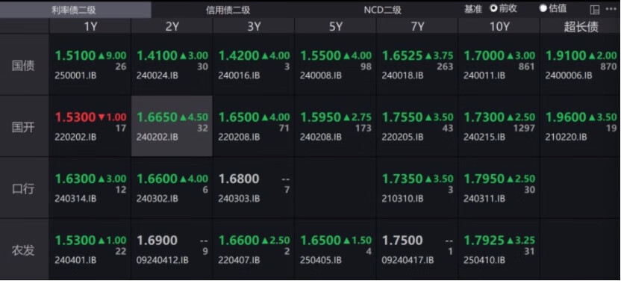Open the 210310.IB bond cell
Screen dimensions: 621x281
[x=417, y=188]
